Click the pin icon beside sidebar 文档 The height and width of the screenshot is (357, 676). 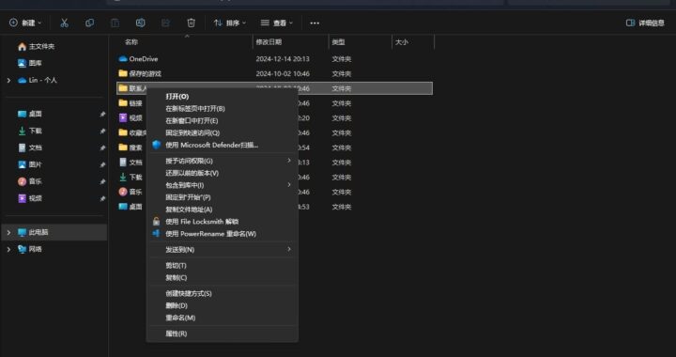click(x=102, y=147)
